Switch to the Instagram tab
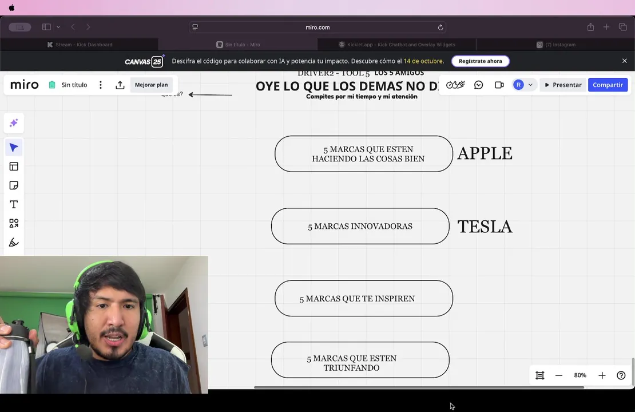The width and height of the screenshot is (635, 412). 555,45
